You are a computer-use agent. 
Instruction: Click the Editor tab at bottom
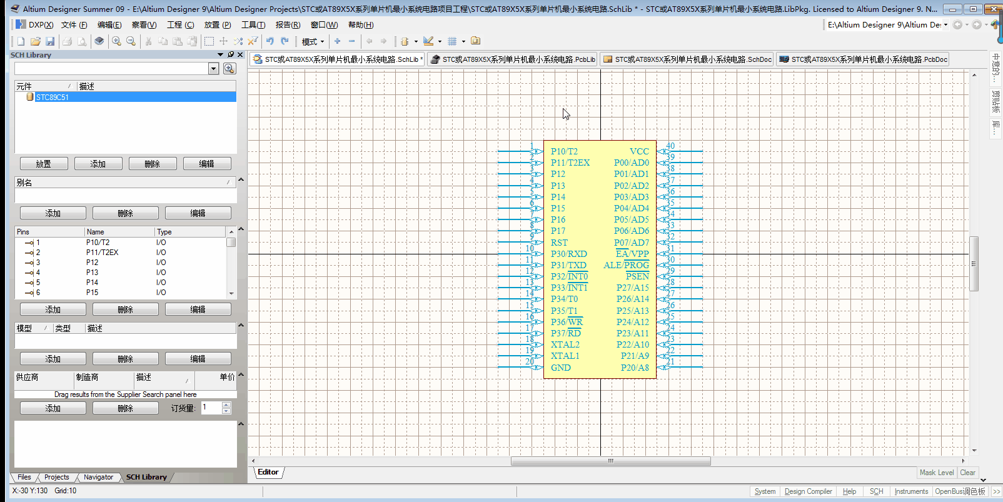coord(268,473)
